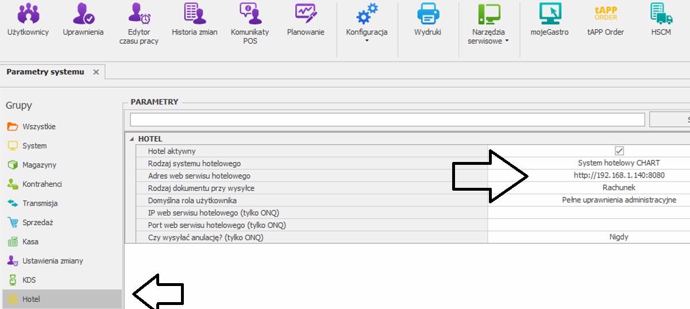The image size is (690, 309).
Task: Switch to Parametry systemu tab
Action: (45, 72)
